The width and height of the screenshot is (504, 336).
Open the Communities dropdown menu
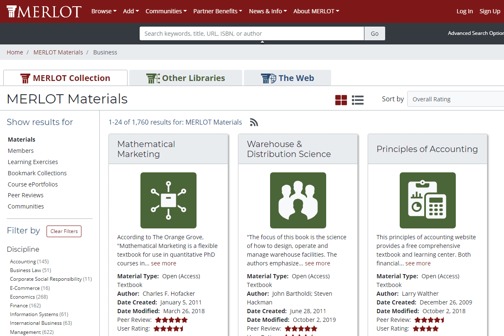166,11
